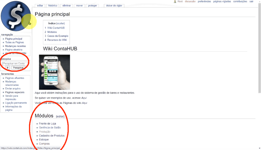Jump to Wiki ContaHUB index entry

(56, 28)
